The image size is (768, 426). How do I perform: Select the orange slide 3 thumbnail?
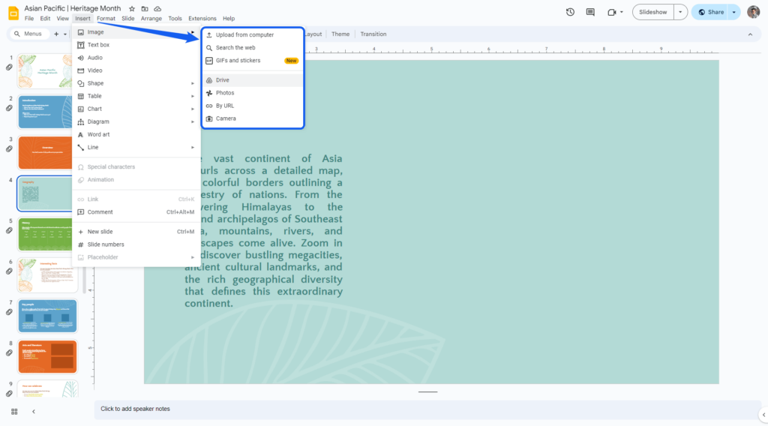pos(46,152)
